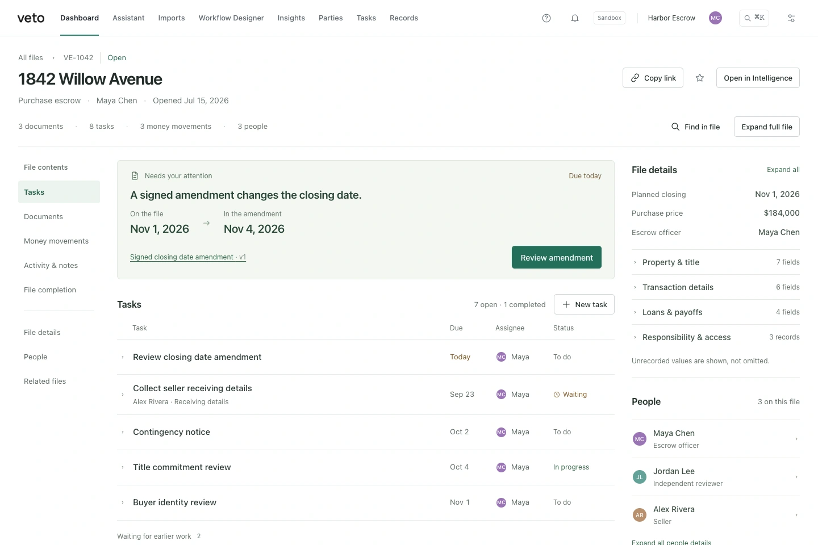Image resolution: width=818 pixels, height=545 pixels.
Task: Click Harbor Escrow organization name
Action: tap(671, 18)
